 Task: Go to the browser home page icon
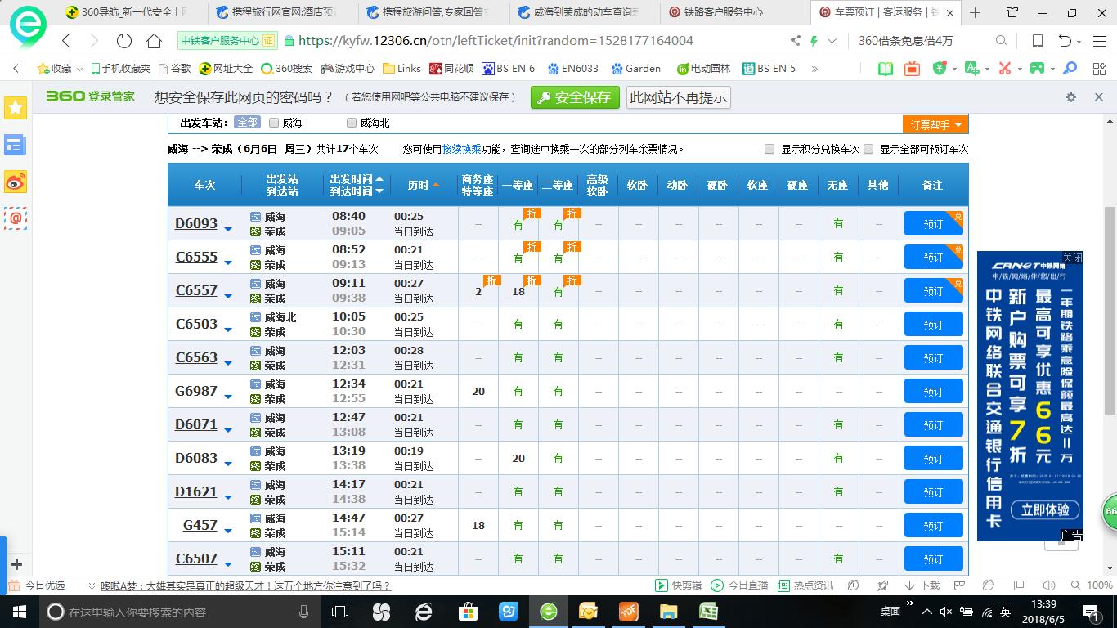pos(154,41)
